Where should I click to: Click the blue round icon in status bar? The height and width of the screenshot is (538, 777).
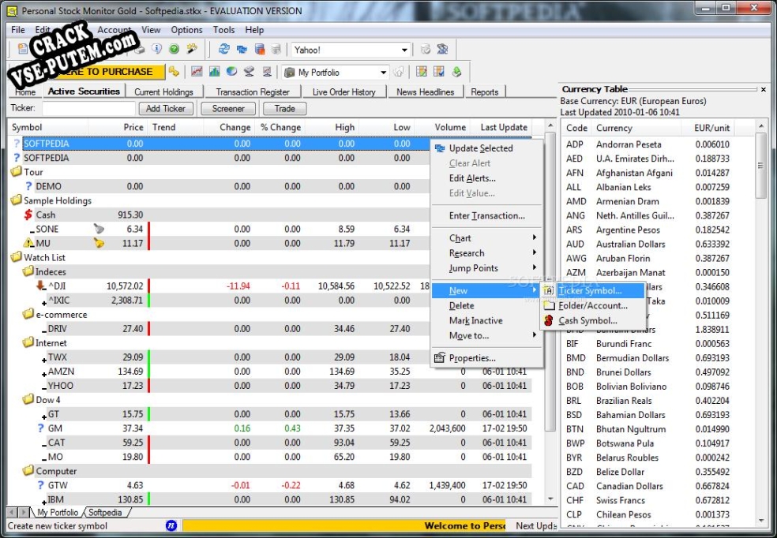[171, 525]
